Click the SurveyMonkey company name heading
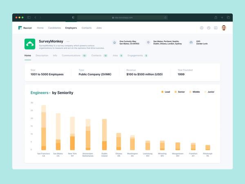245x184 pixels. pyautogui.click(x=51, y=41)
